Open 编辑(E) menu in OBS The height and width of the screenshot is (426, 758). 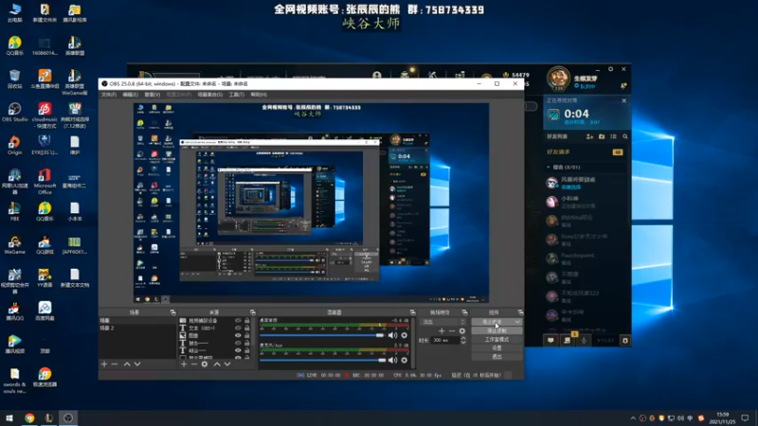[x=130, y=95]
